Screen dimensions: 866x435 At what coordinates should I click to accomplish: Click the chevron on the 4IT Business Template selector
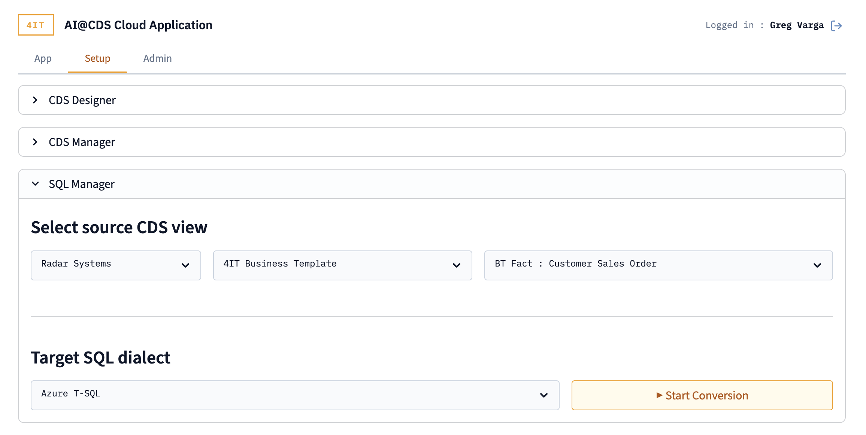(x=456, y=265)
